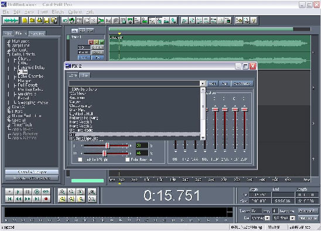Jump to the end with Go to End button

37,199
